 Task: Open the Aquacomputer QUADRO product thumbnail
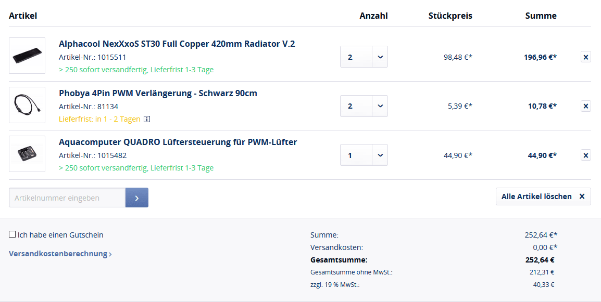(x=27, y=154)
